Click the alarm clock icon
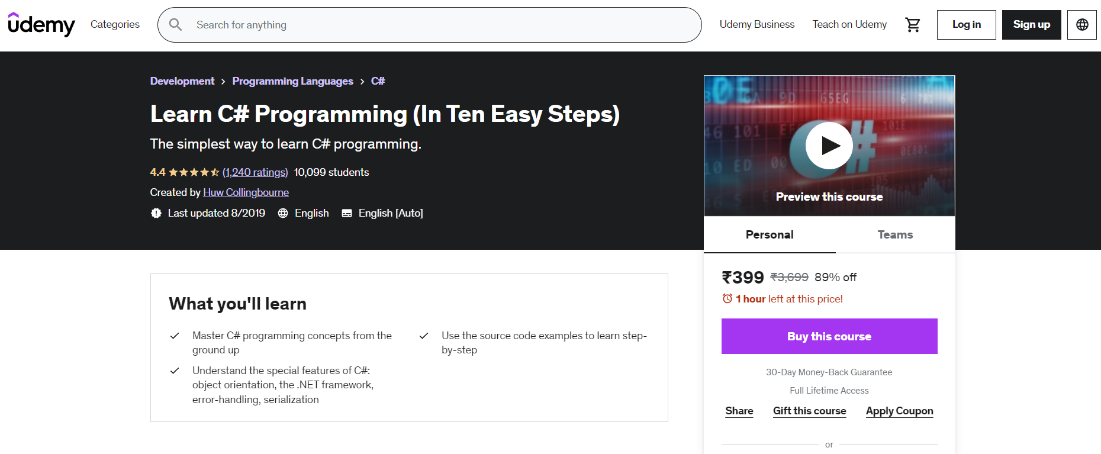 point(727,299)
